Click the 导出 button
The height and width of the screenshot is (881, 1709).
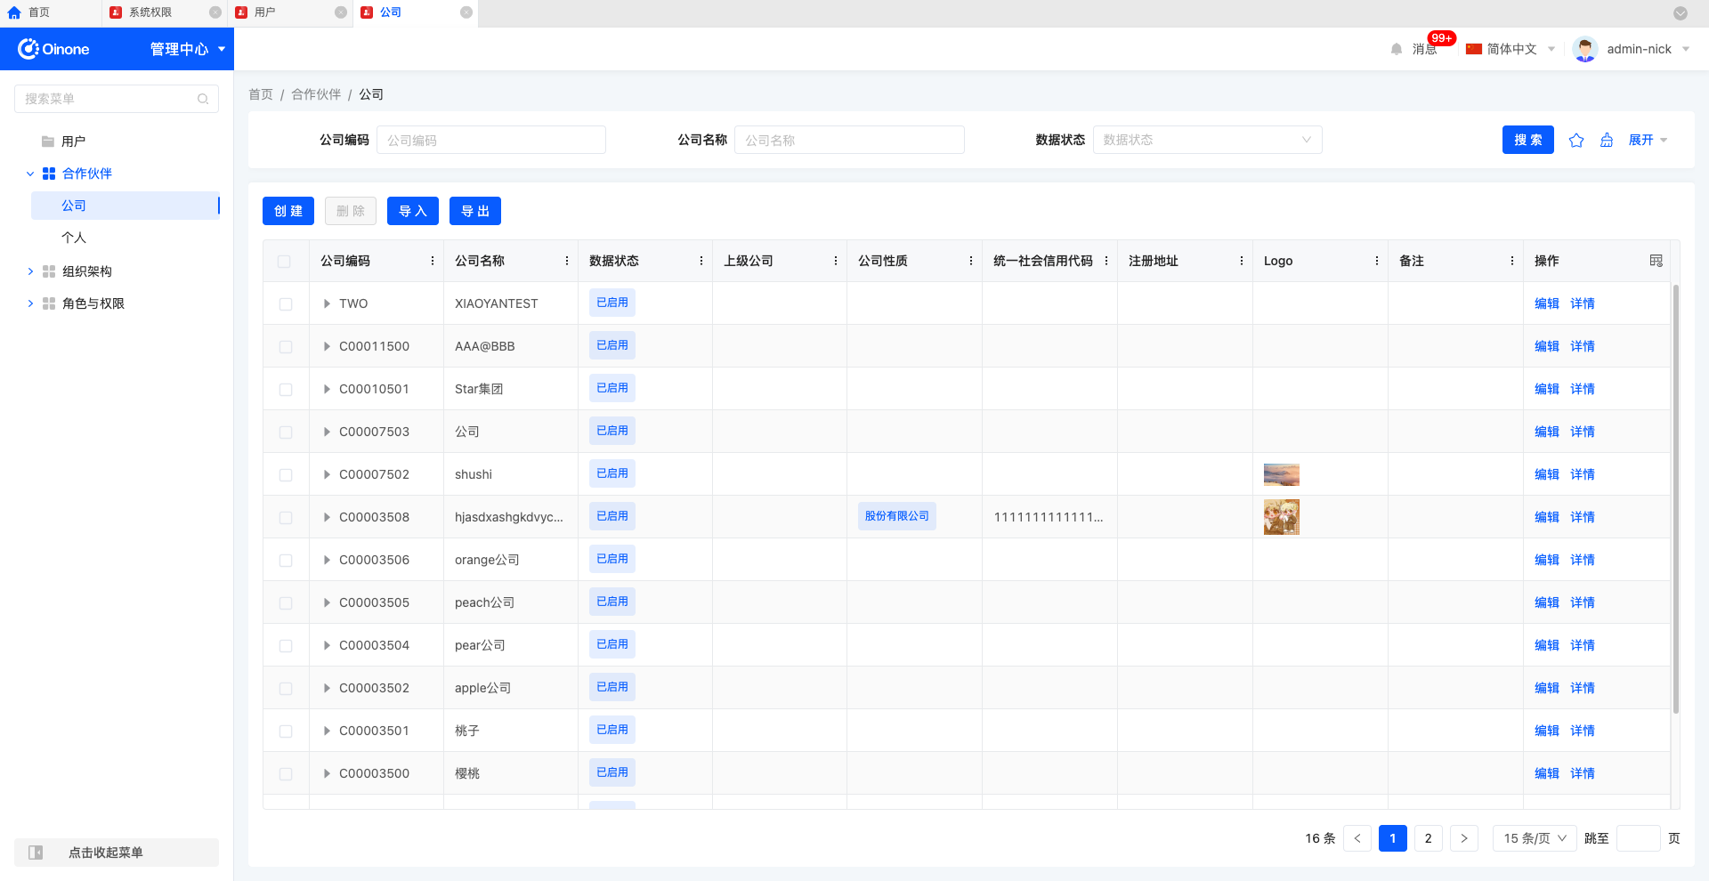(475, 211)
